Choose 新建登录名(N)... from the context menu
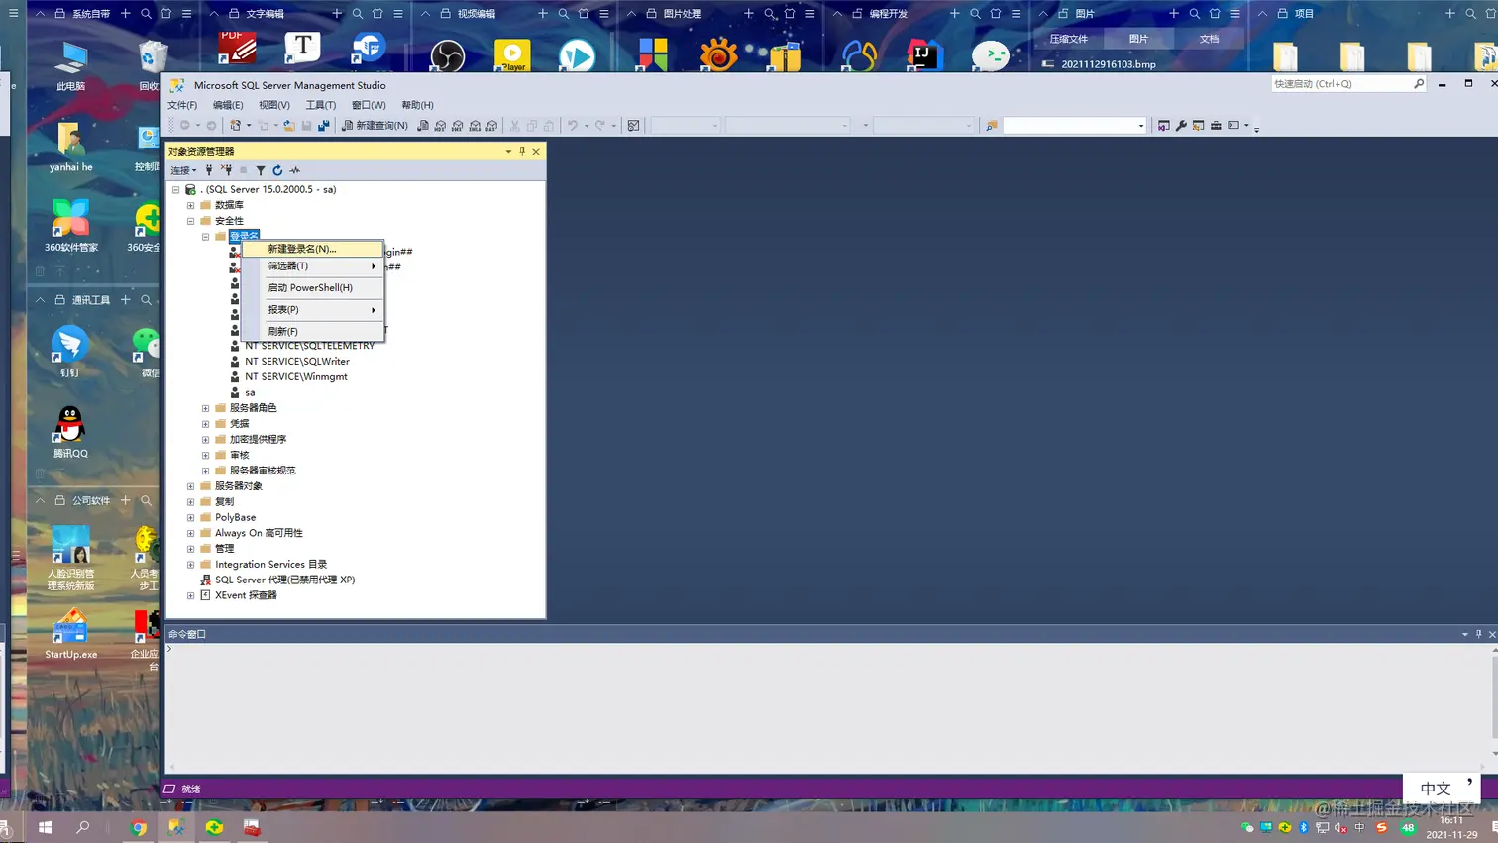 pos(313,249)
